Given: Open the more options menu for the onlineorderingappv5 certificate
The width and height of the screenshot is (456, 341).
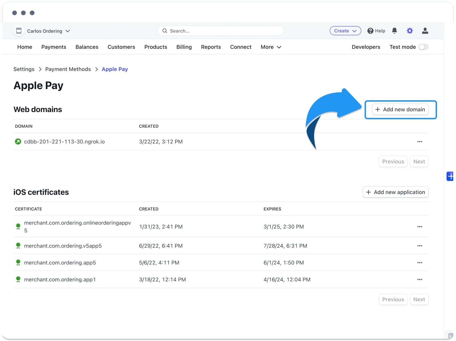Looking at the screenshot, I should point(420,227).
